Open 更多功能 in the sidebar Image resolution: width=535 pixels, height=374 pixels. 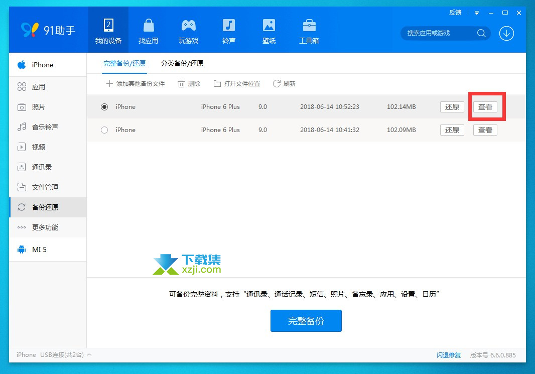[48, 227]
